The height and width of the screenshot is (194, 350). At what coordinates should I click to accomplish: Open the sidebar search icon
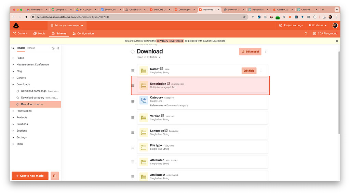pos(13,48)
